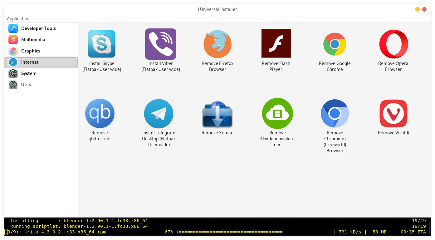This screenshot has height=240, width=435.
Task: Click Remove Vivaldi label
Action: click(x=393, y=133)
